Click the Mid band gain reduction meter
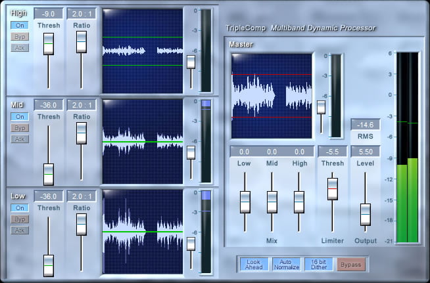Viewport: 430px width, 283px height. (x=206, y=141)
